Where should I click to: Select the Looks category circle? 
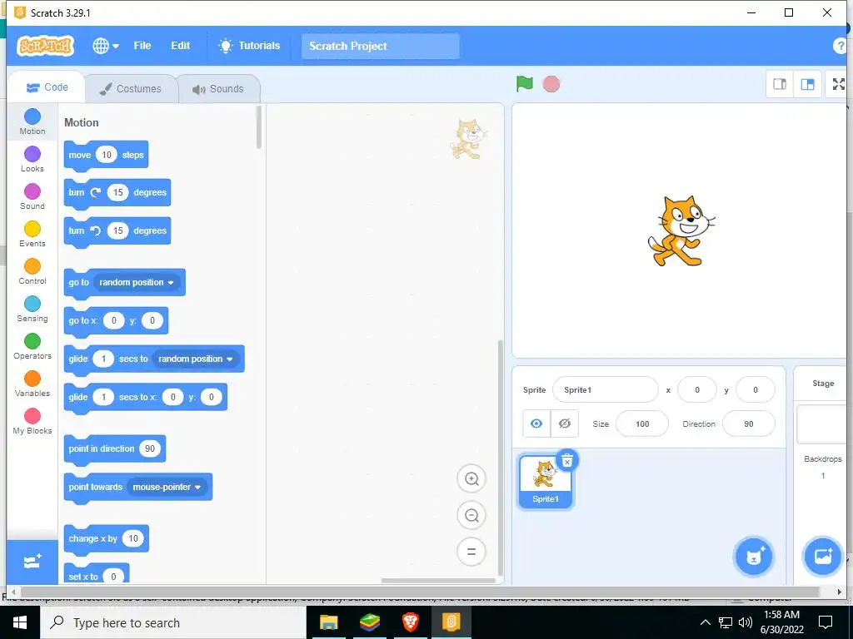(x=32, y=154)
